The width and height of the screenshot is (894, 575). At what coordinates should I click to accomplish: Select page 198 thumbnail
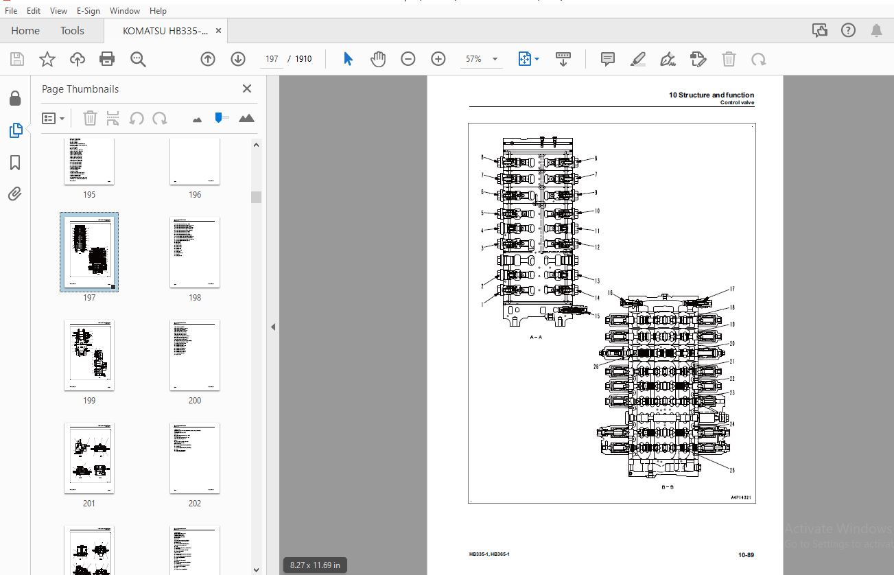195,253
